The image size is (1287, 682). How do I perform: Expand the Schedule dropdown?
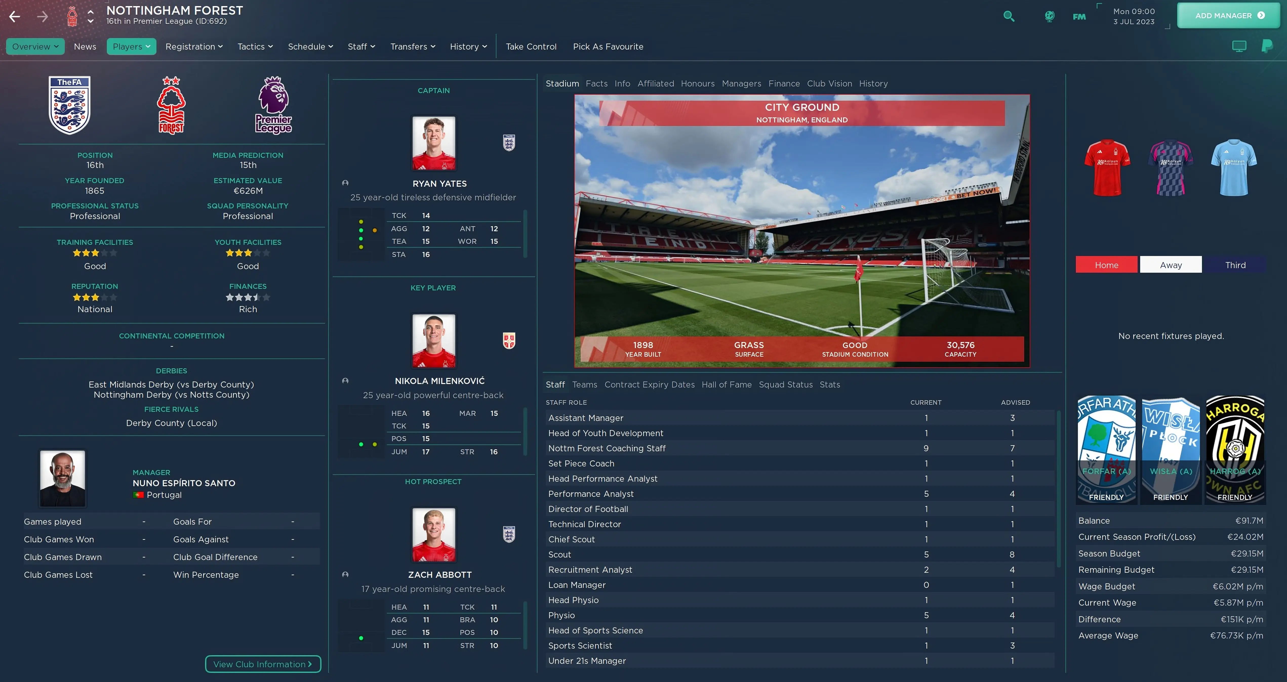click(310, 47)
